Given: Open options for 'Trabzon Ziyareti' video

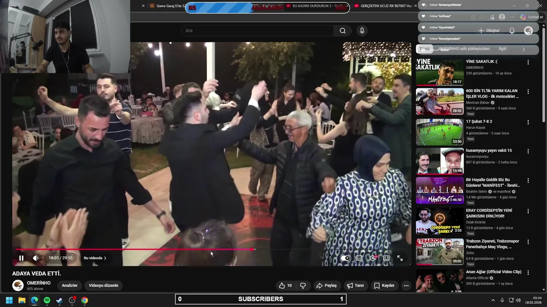Looking at the screenshot, I should [528, 242].
